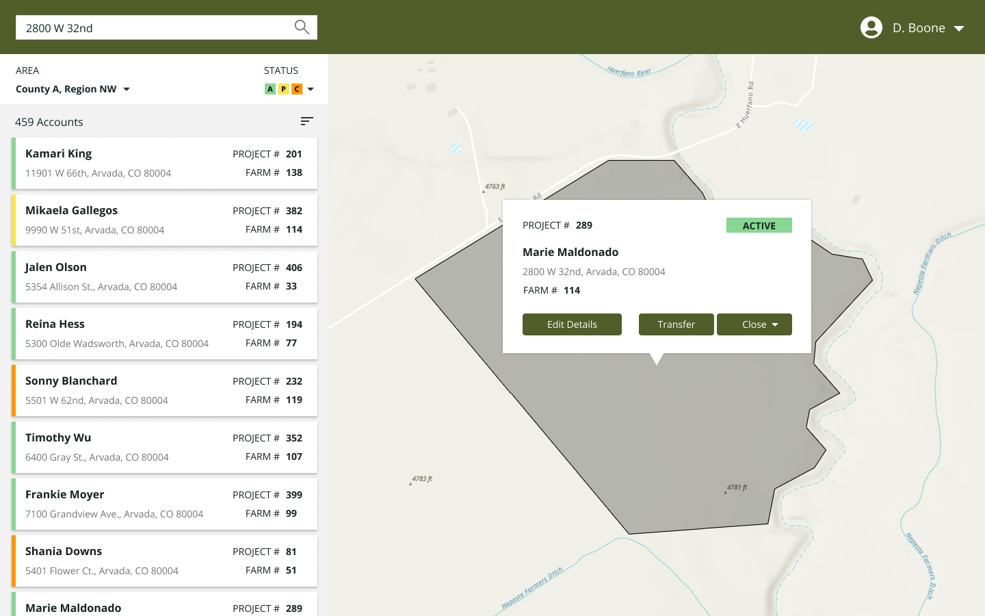Select Shania Downs account
Image resolution: width=985 pixels, height=616 pixels.
[165, 561]
